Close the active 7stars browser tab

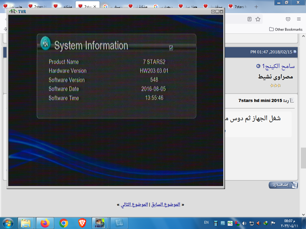[x=95, y=7]
